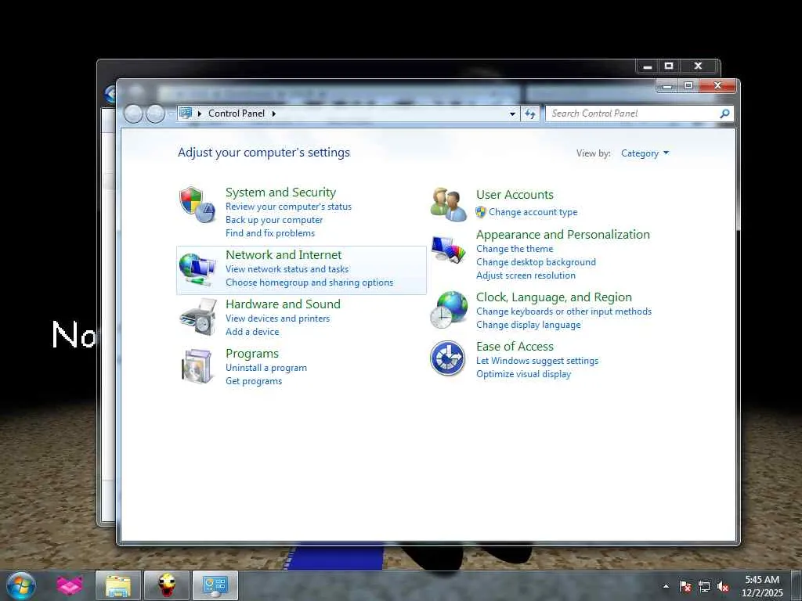
Task: Open System and Security heading link
Action: tap(281, 193)
